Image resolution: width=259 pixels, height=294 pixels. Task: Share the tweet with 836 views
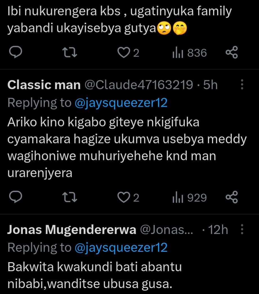[232, 53]
